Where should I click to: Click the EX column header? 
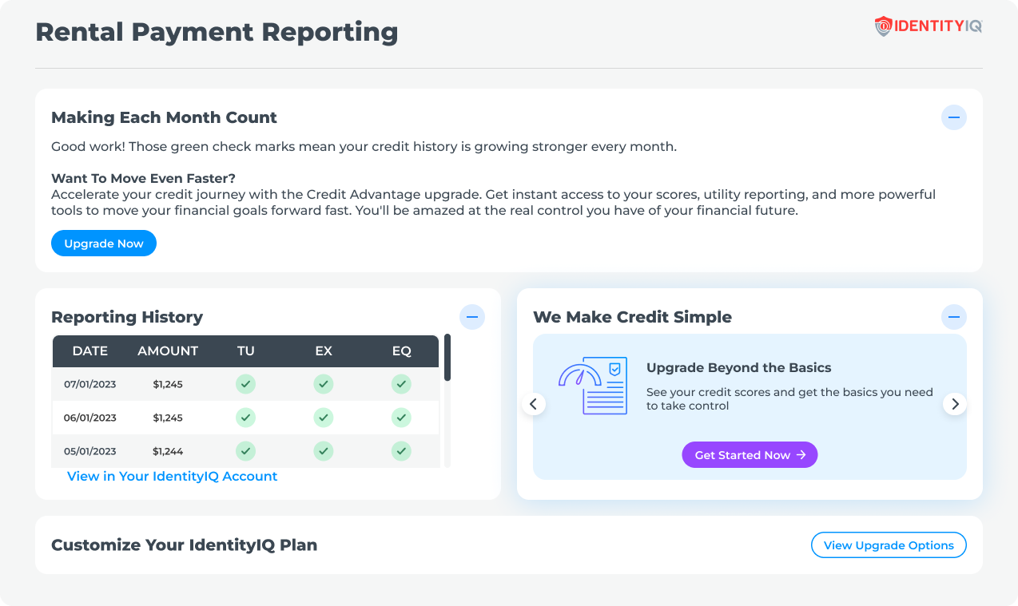click(323, 351)
